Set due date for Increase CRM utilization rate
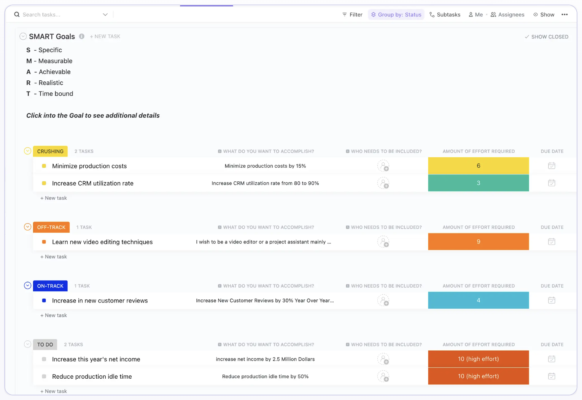The height and width of the screenshot is (400, 582). click(x=552, y=183)
